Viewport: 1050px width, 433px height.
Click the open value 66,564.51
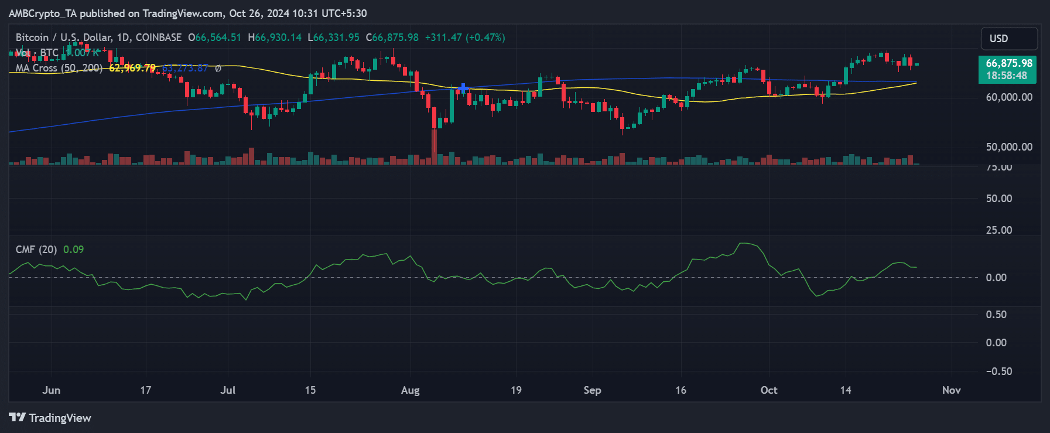coord(218,37)
